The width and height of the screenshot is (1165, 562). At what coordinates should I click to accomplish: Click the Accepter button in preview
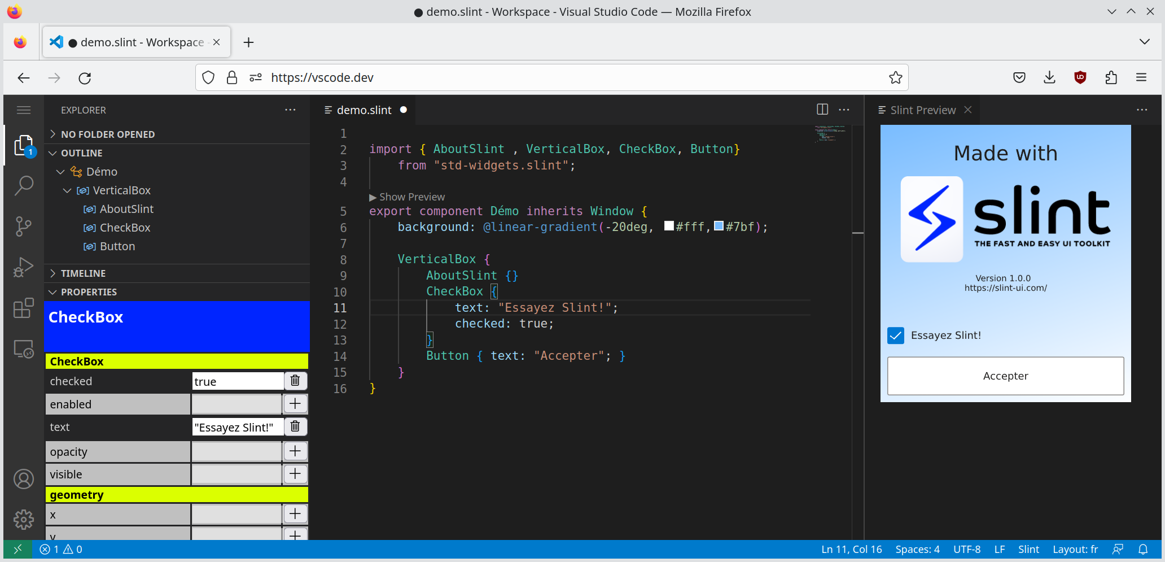coord(1005,376)
